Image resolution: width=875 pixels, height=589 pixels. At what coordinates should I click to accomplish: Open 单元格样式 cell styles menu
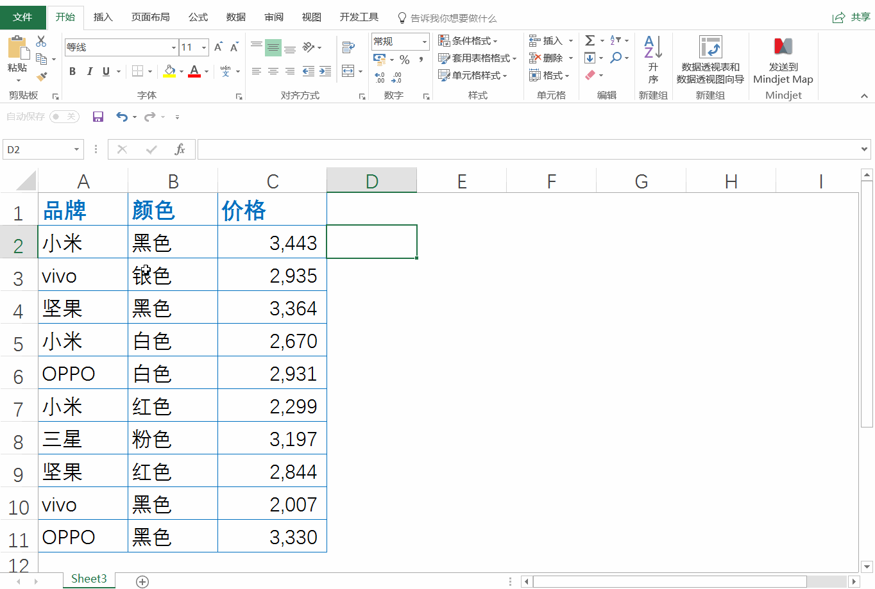[x=473, y=76]
